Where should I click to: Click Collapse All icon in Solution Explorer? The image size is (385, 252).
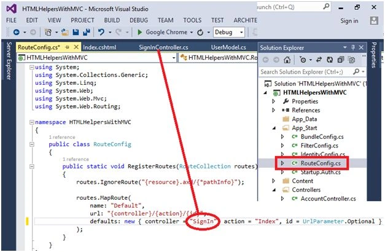341,60
